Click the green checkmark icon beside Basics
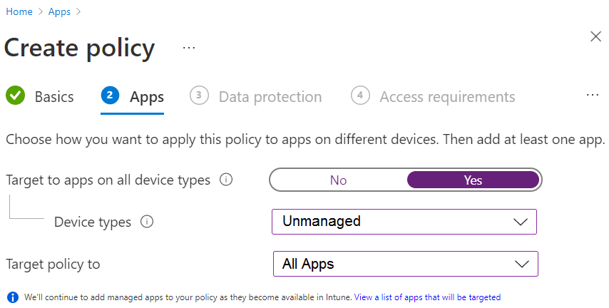 pyautogui.click(x=15, y=96)
